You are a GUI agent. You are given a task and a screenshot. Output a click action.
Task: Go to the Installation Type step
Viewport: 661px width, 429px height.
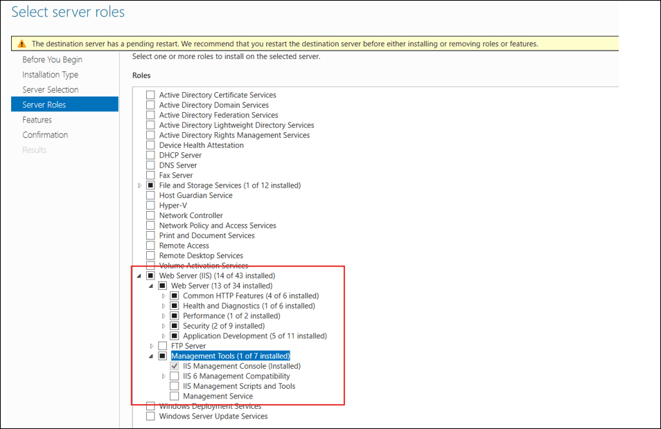point(50,75)
